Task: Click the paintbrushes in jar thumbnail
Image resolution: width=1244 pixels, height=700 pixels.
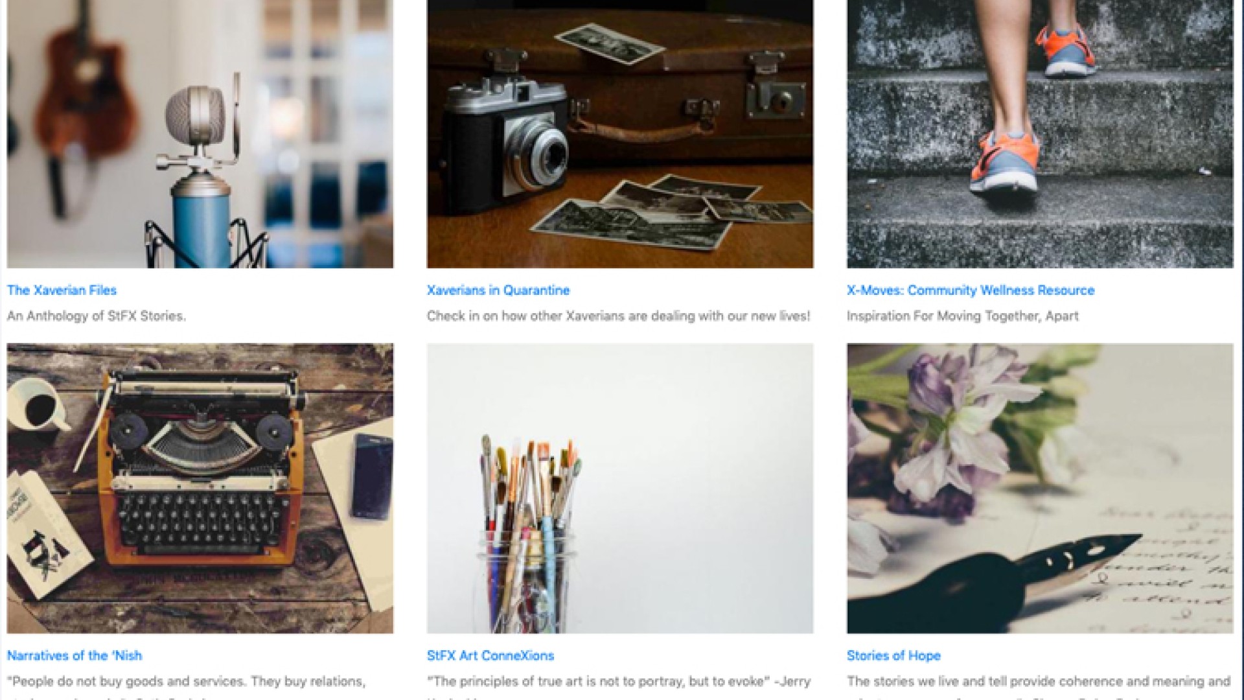Action: tap(620, 488)
